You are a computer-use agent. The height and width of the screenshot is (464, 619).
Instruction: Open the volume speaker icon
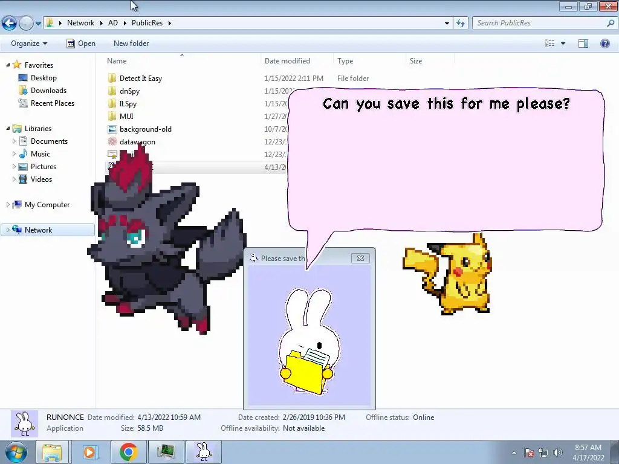click(558, 453)
